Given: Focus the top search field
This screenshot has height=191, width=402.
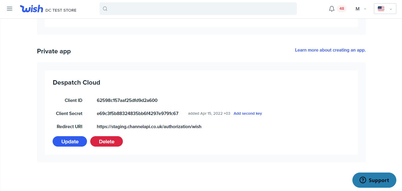Looking at the screenshot, I should coord(198,9).
